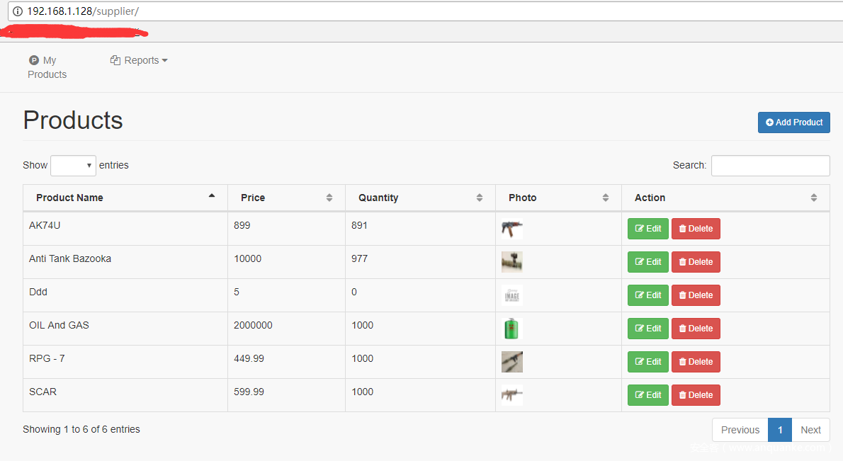Sort table by Price column arrows
Image resolution: width=843 pixels, height=461 pixels.
point(329,198)
